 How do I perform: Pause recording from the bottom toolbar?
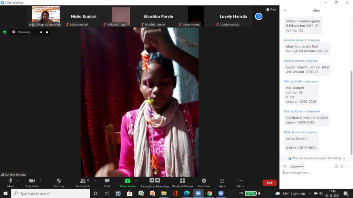click(x=152, y=180)
